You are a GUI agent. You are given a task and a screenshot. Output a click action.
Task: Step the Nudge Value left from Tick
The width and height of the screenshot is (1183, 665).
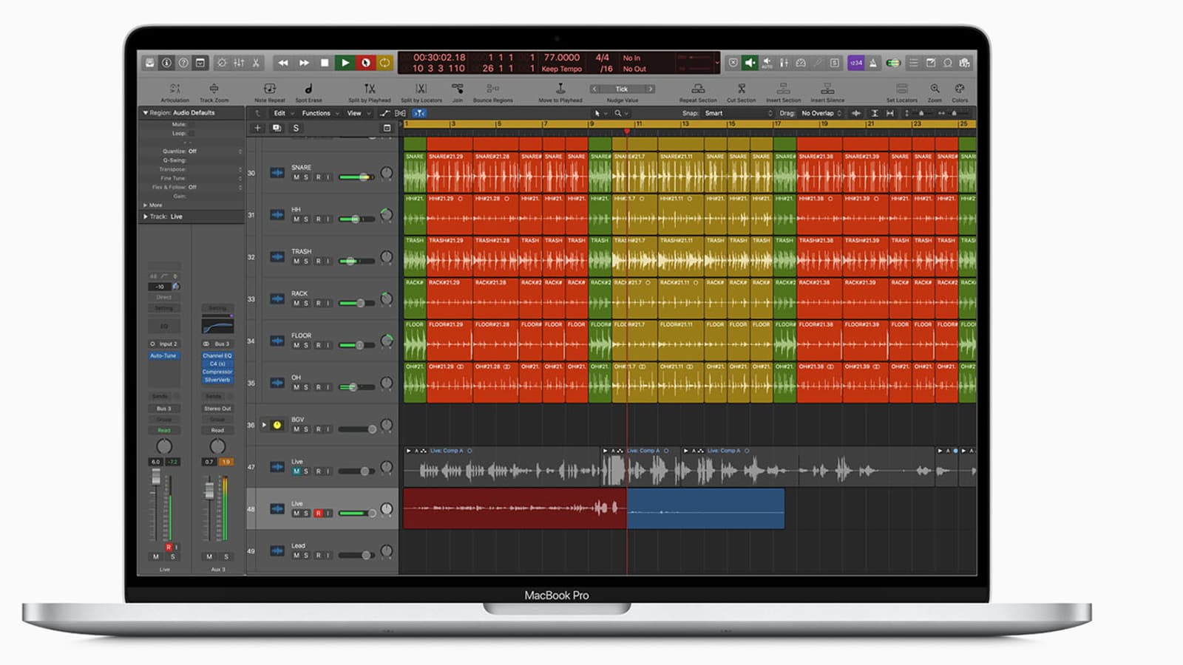point(594,89)
